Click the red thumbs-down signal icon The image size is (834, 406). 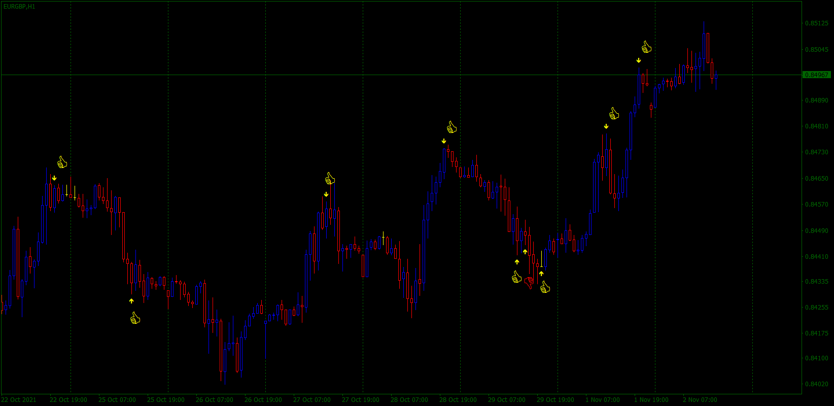pyautogui.click(x=529, y=283)
